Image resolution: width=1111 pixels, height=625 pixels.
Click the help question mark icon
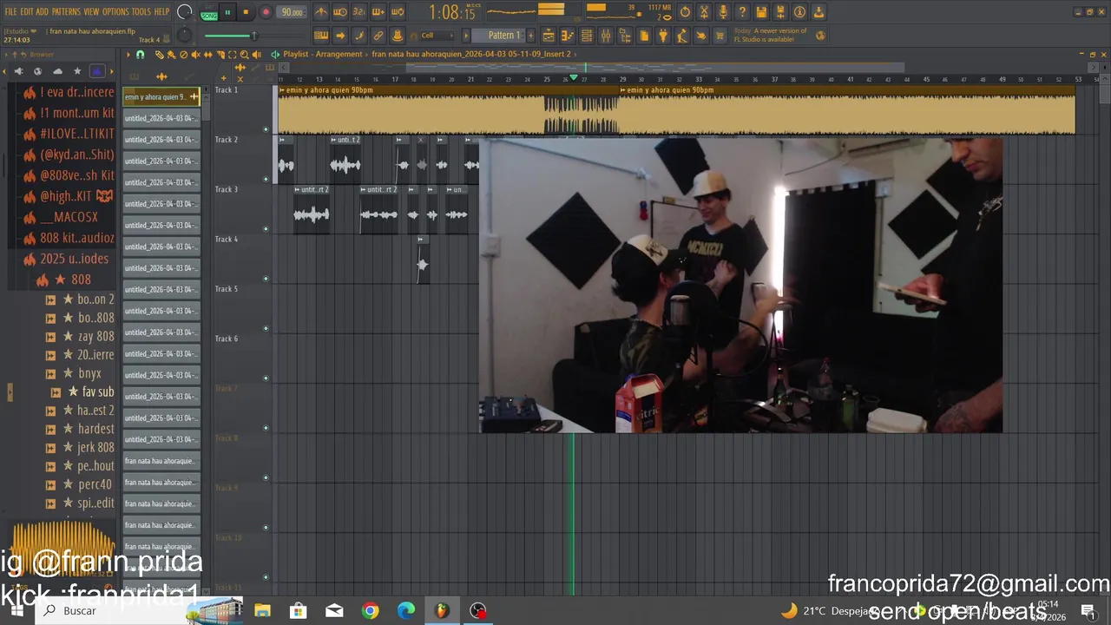(x=742, y=12)
